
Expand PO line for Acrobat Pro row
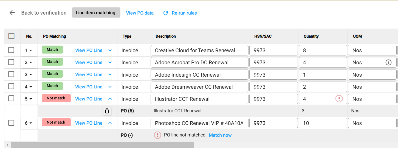[110, 63]
